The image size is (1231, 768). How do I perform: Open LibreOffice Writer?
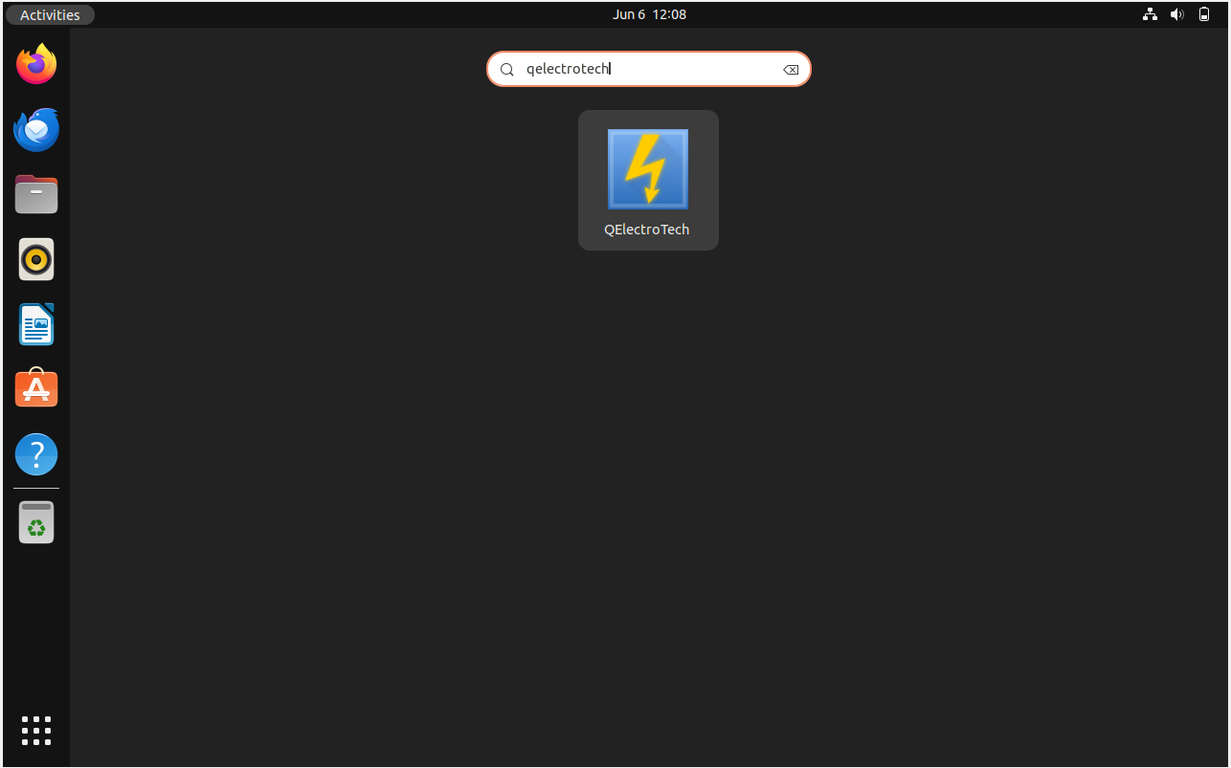pyautogui.click(x=35, y=323)
